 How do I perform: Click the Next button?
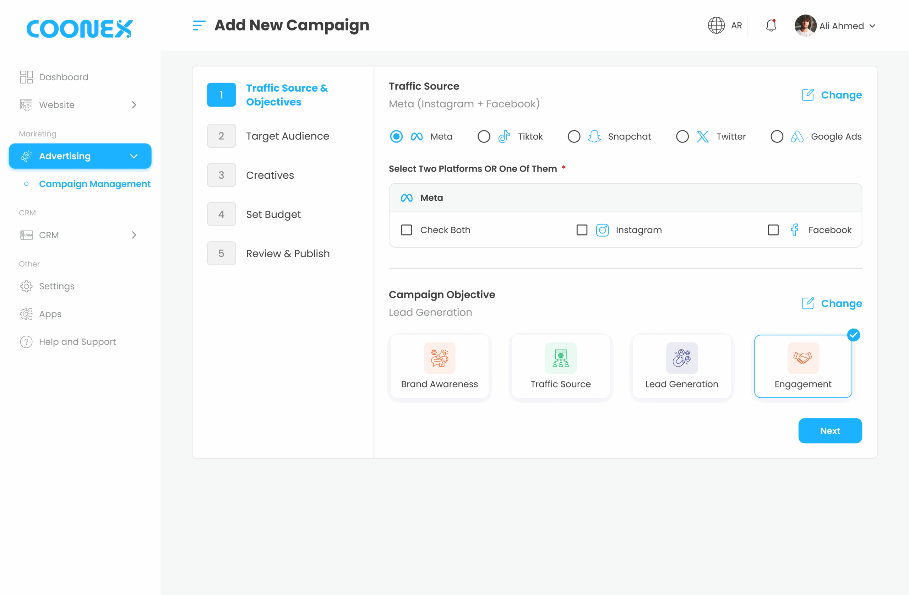pyautogui.click(x=829, y=431)
